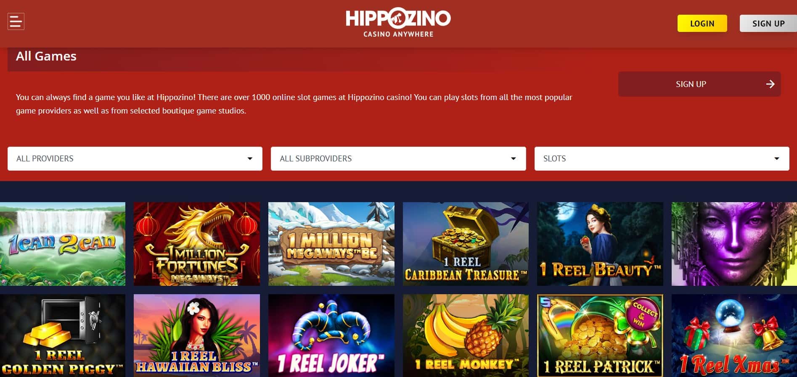This screenshot has width=797, height=377.
Task: Open the 1 Reel Patrick slot
Action: point(600,335)
